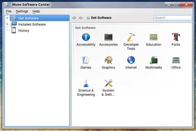
Task: Open the Accessibility category icon
Action: coord(86,37)
